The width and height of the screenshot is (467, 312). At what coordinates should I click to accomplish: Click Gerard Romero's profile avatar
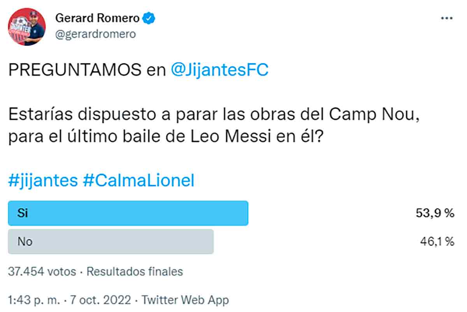click(27, 26)
